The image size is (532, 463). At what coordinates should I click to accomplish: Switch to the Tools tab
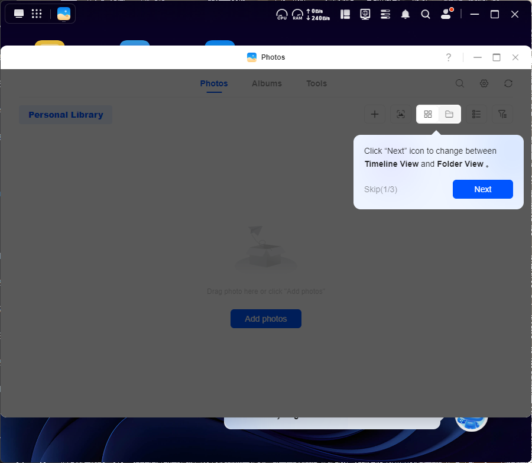click(316, 83)
